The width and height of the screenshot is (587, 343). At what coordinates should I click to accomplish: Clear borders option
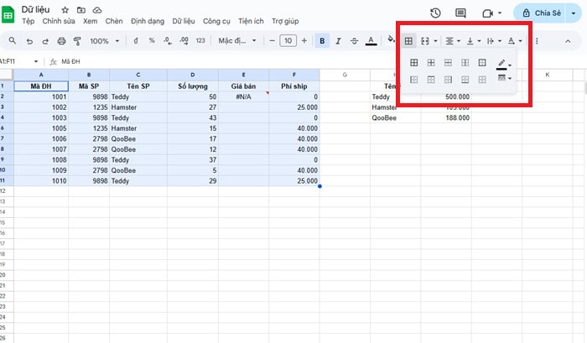(x=482, y=80)
